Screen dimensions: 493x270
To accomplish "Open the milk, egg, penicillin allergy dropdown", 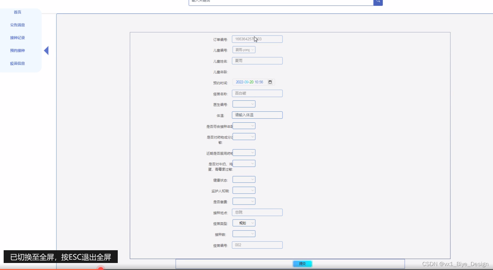I will pyautogui.click(x=244, y=163).
